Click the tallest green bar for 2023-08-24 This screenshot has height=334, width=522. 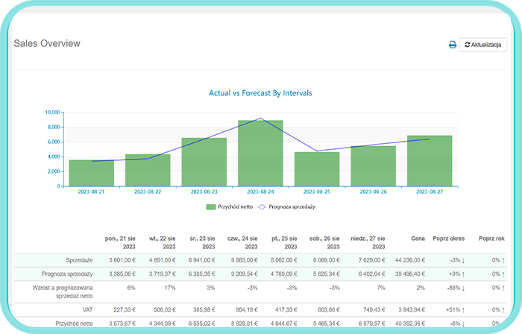tap(260, 152)
